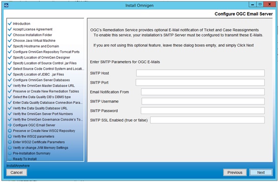Image resolution: width=279 pixels, height=182 pixels.
Task: Click checkmark beside Choose Installation Folder
Action: (10, 35)
